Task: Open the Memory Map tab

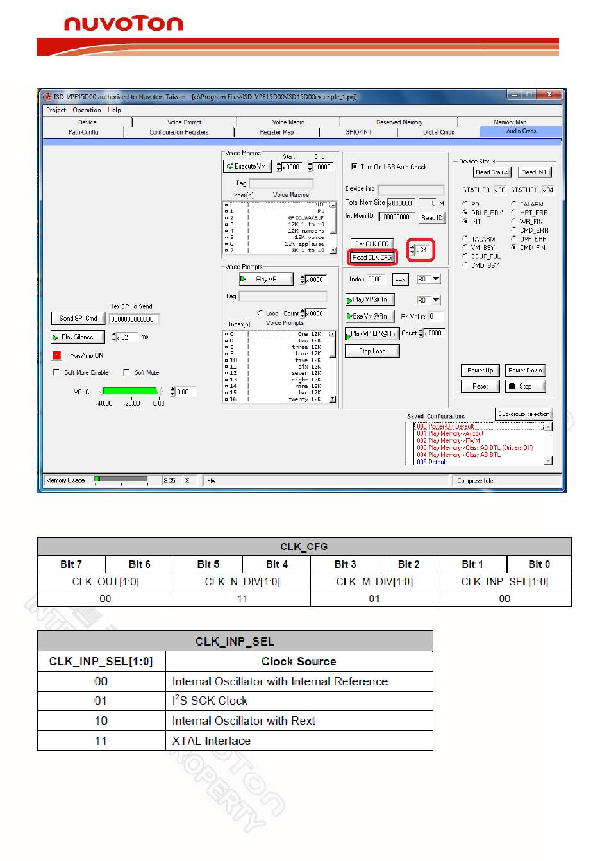Action: point(510,122)
